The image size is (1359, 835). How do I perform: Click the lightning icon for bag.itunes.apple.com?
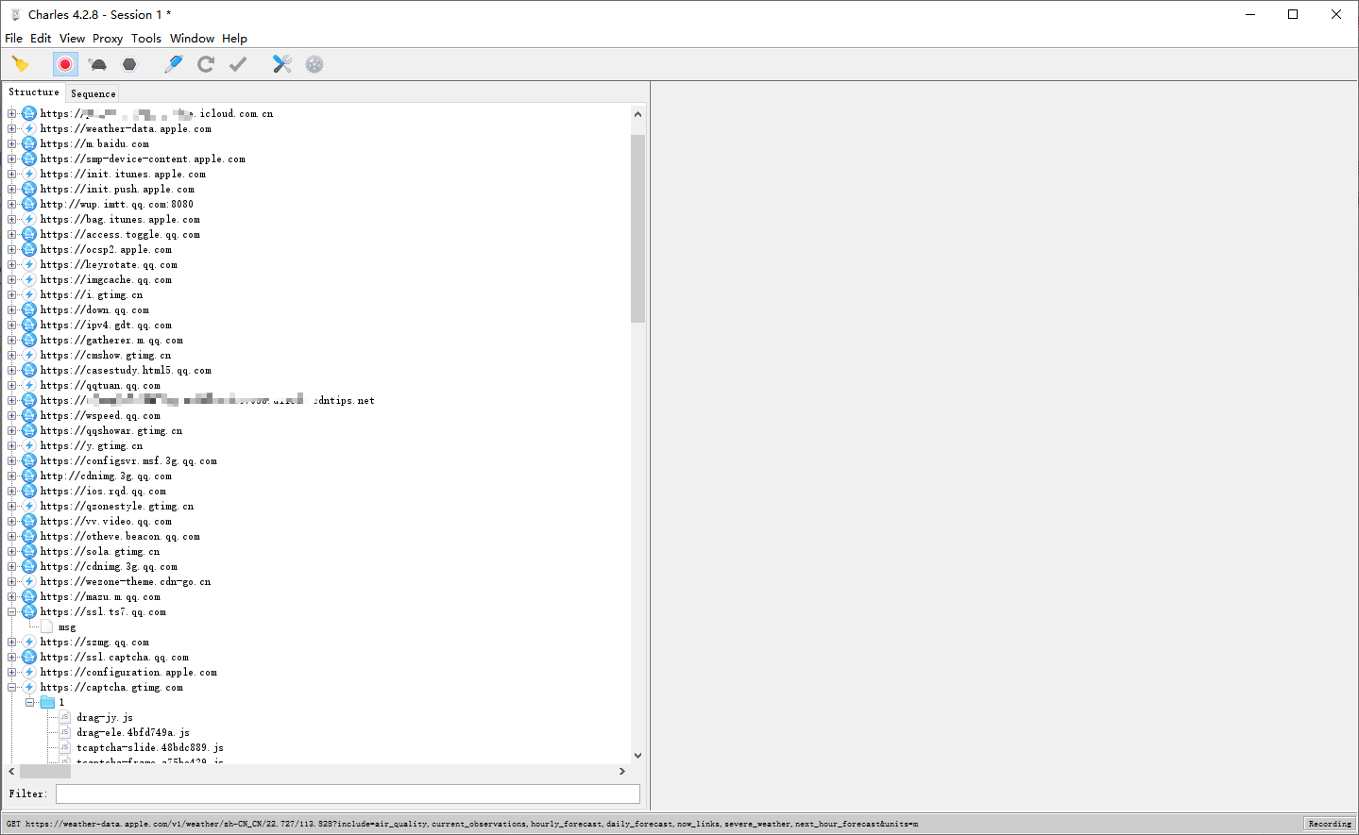(x=29, y=220)
